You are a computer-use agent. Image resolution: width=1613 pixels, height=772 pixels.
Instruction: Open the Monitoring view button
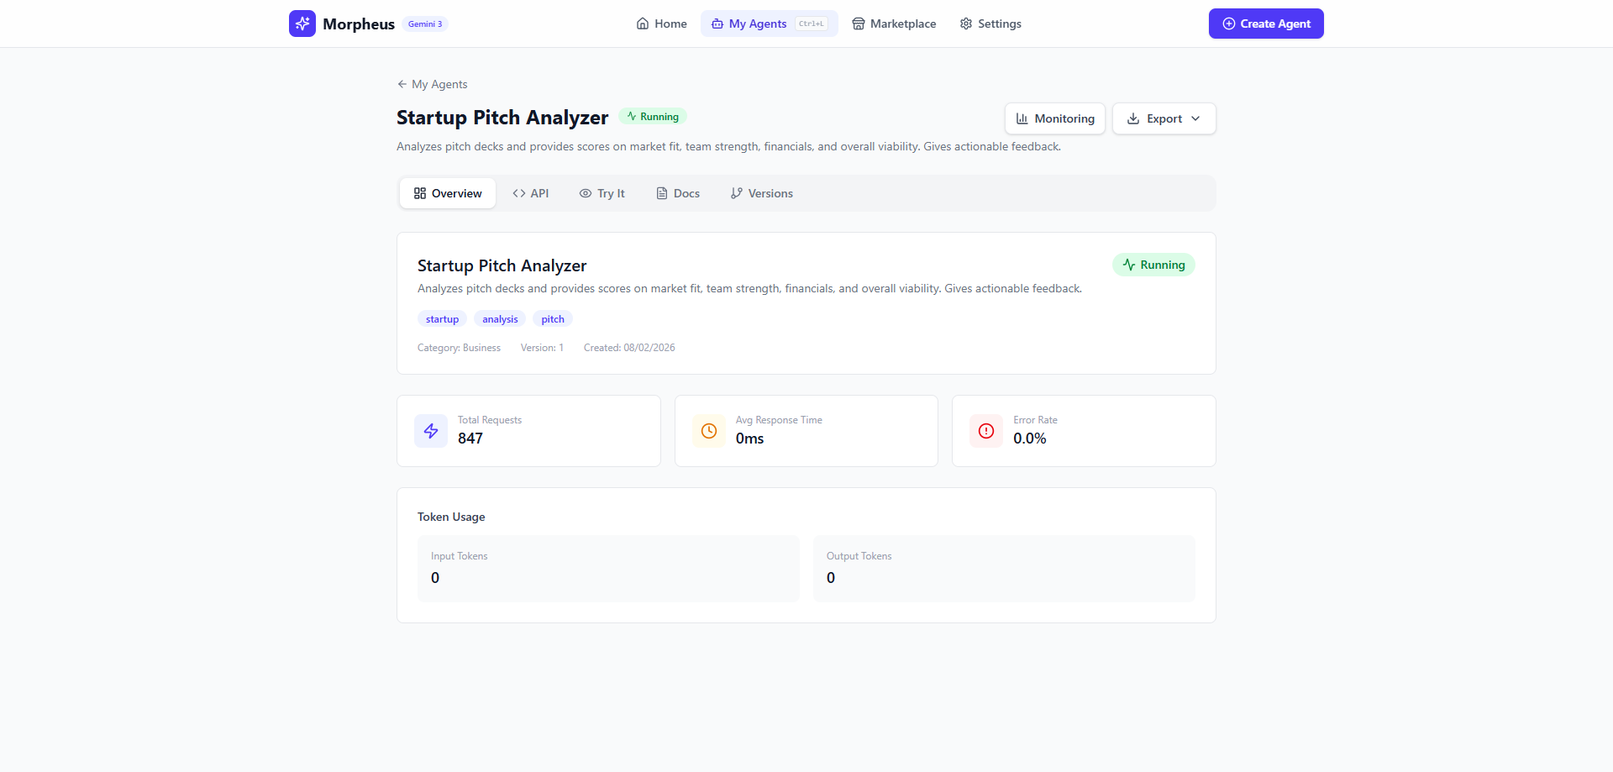pyautogui.click(x=1055, y=118)
